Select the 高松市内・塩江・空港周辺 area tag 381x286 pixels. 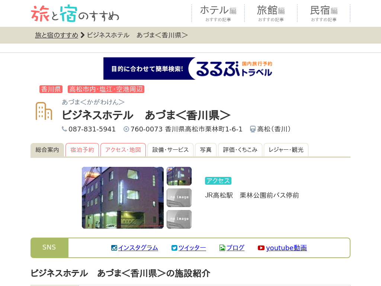pos(106,89)
